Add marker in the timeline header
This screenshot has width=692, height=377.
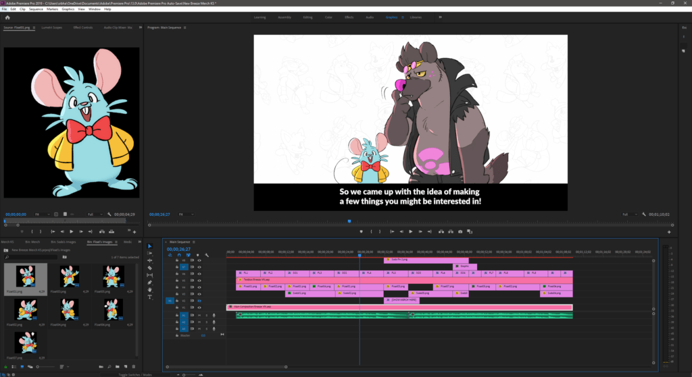pyautogui.click(x=197, y=255)
